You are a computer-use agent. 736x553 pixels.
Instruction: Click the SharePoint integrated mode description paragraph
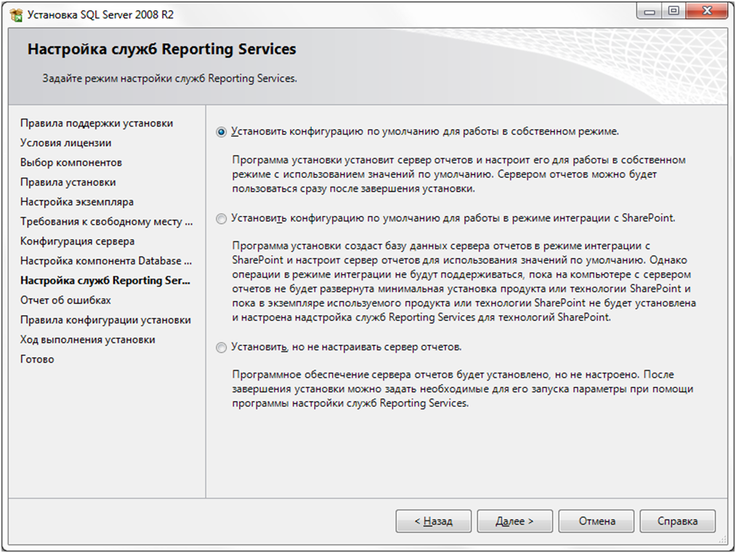[464, 281]
